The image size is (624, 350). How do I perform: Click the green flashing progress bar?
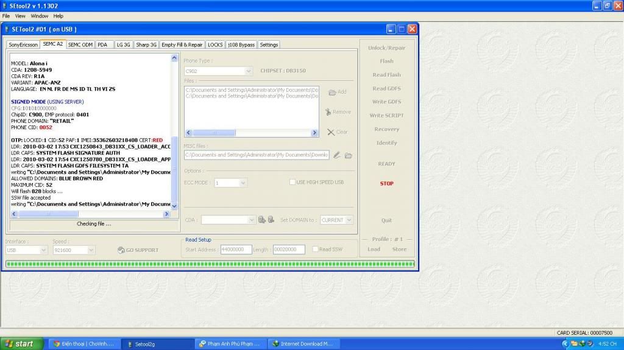coord(210,264)
